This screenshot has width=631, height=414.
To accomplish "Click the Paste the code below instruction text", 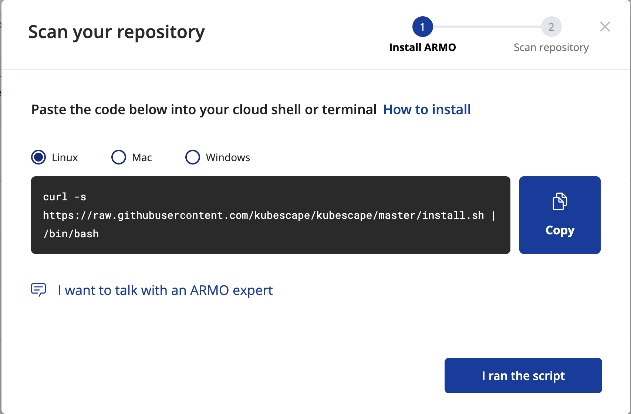I will 204,110.
